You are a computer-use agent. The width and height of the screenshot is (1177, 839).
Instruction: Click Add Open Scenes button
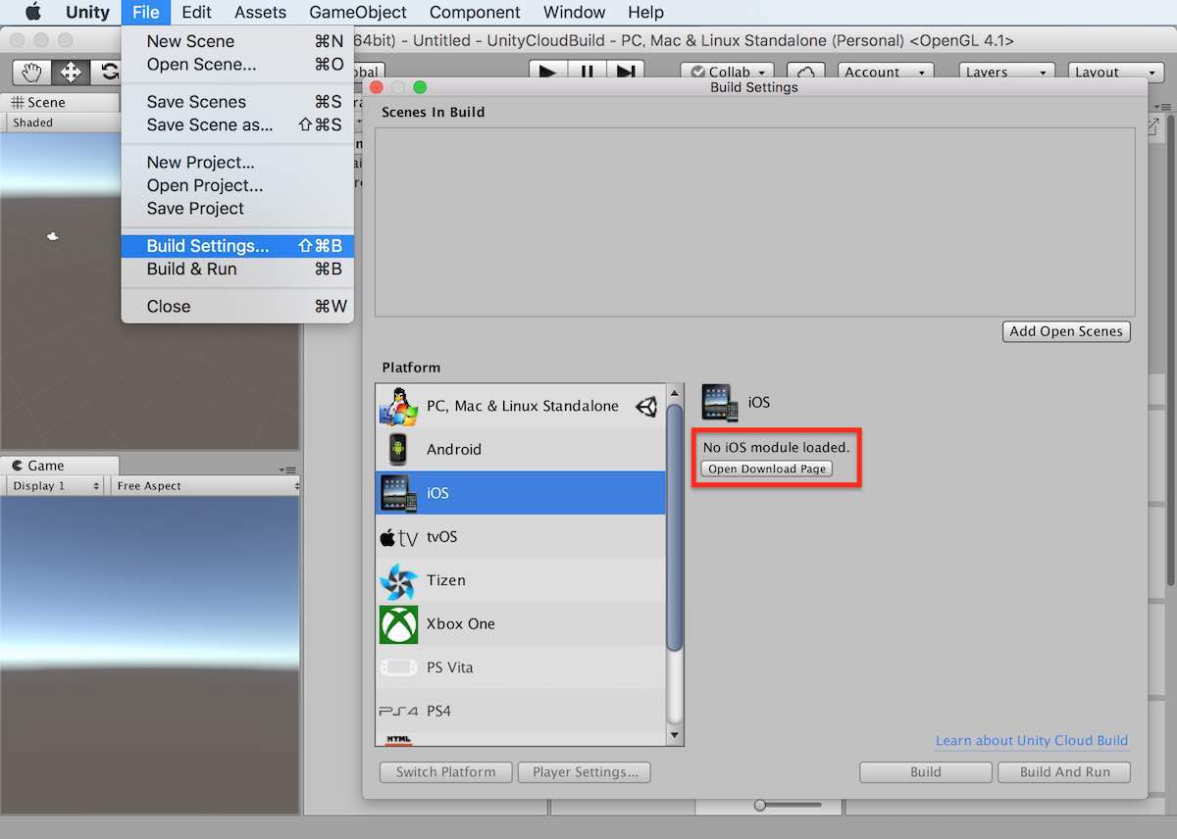(1066, 331)
